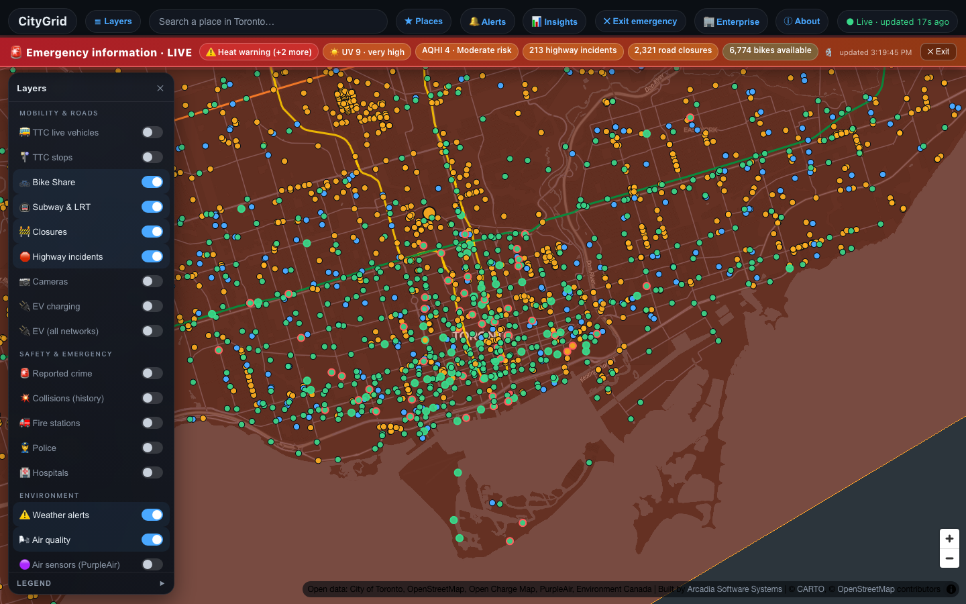The image size is (966, 604).
Task: Open the Enterprise menu
Action: (731, 21)
